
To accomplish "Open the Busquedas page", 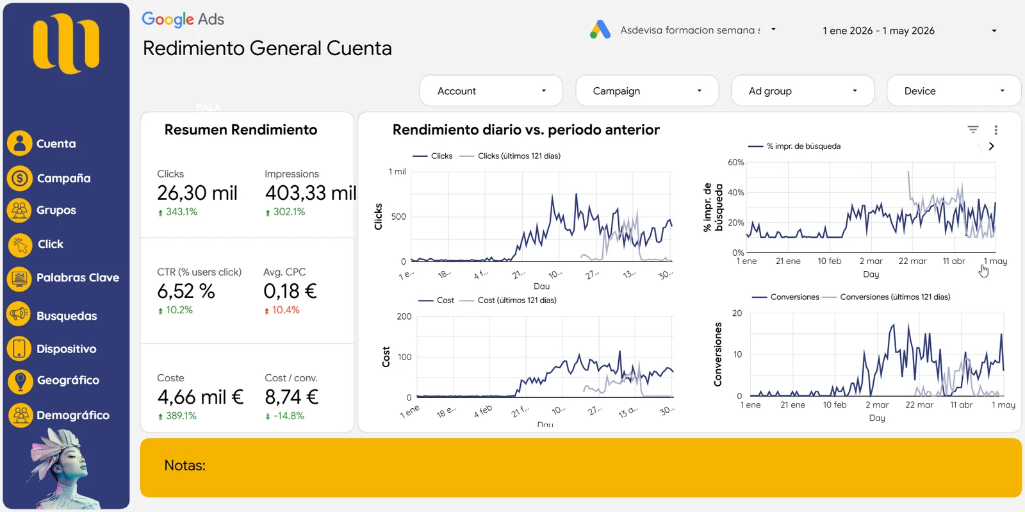I will click(67, 316).
